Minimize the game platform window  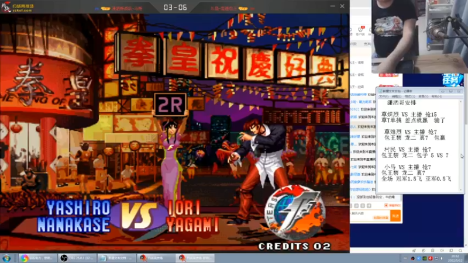(332, 6)
